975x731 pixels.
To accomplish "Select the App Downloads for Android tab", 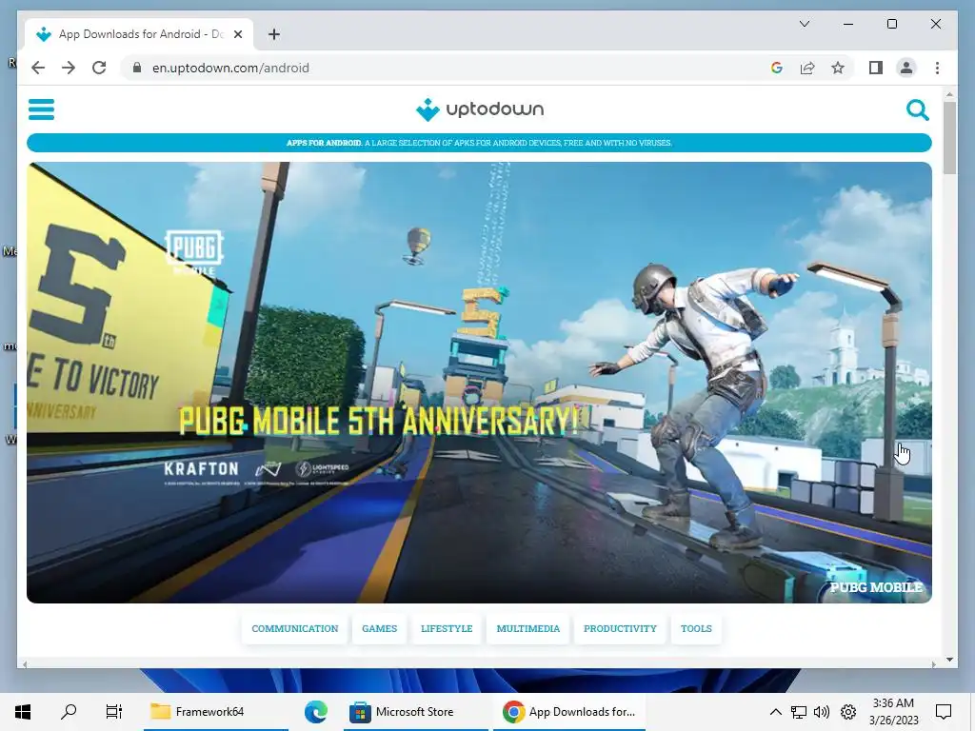I will [139, 34].
